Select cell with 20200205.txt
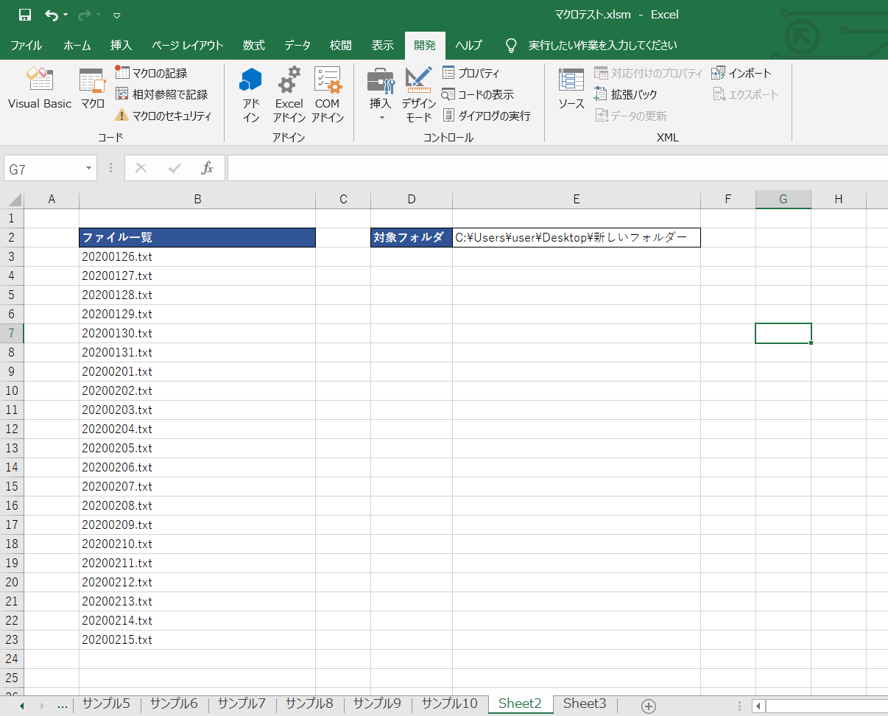888x716 pixels. click(x=197, y=448)
